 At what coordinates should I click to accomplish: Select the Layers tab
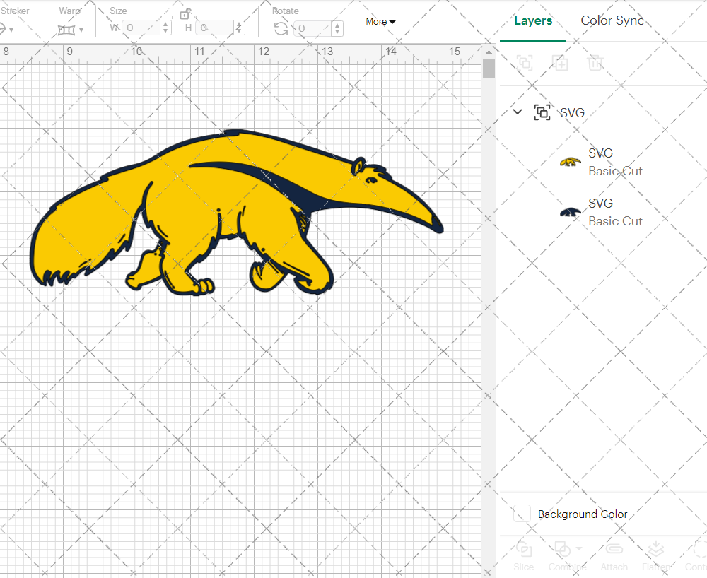[533, 21]
